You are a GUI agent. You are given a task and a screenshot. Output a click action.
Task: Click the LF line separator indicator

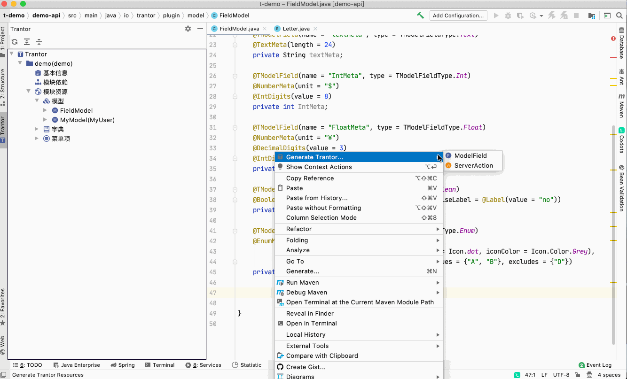click(x=545, y=375)
